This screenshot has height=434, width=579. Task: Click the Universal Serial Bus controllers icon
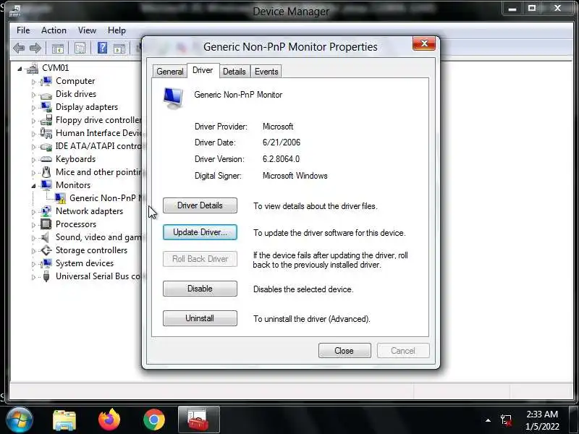(x=46, y=276)
